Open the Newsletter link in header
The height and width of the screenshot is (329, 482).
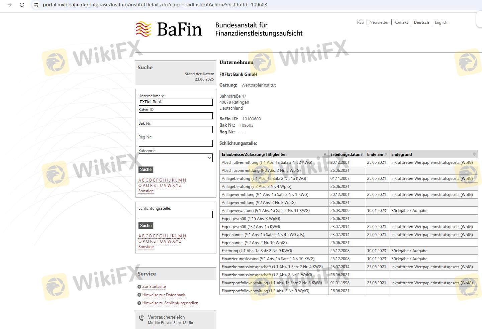point(379,22)
